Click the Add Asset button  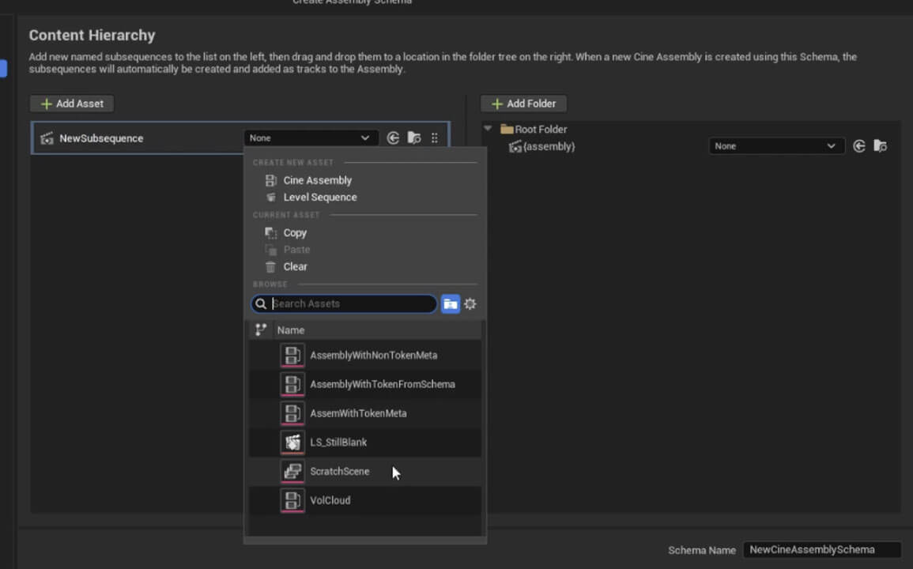point(72,104)
